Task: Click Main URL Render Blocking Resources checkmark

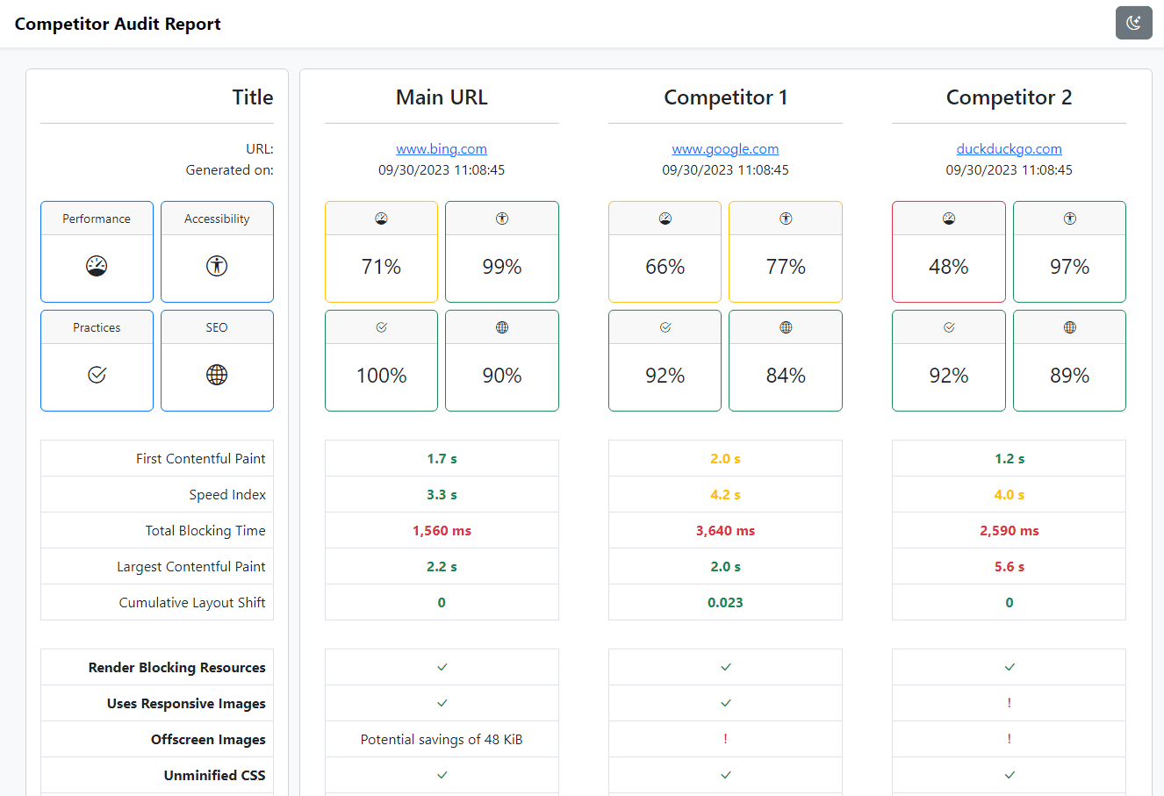Action: (x=442, y=667)
